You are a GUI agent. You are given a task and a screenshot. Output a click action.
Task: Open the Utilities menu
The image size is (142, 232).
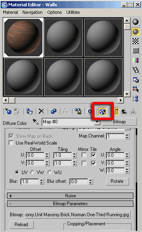click(73, 12)
